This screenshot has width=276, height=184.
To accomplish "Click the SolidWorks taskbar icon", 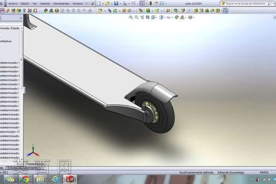I will (x=70, y=179).
